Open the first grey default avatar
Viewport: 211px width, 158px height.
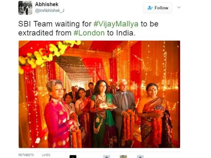pyautogui.click(x=106, y=156)
